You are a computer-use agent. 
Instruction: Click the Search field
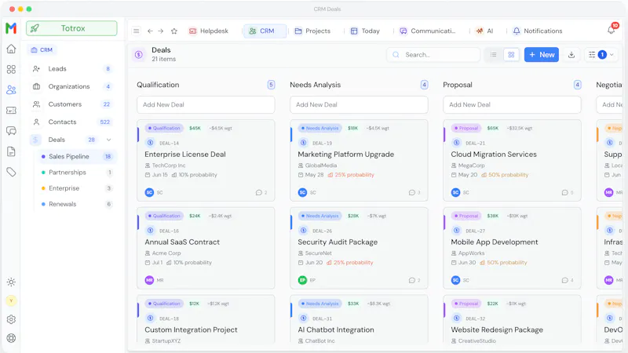click(433, 55)
